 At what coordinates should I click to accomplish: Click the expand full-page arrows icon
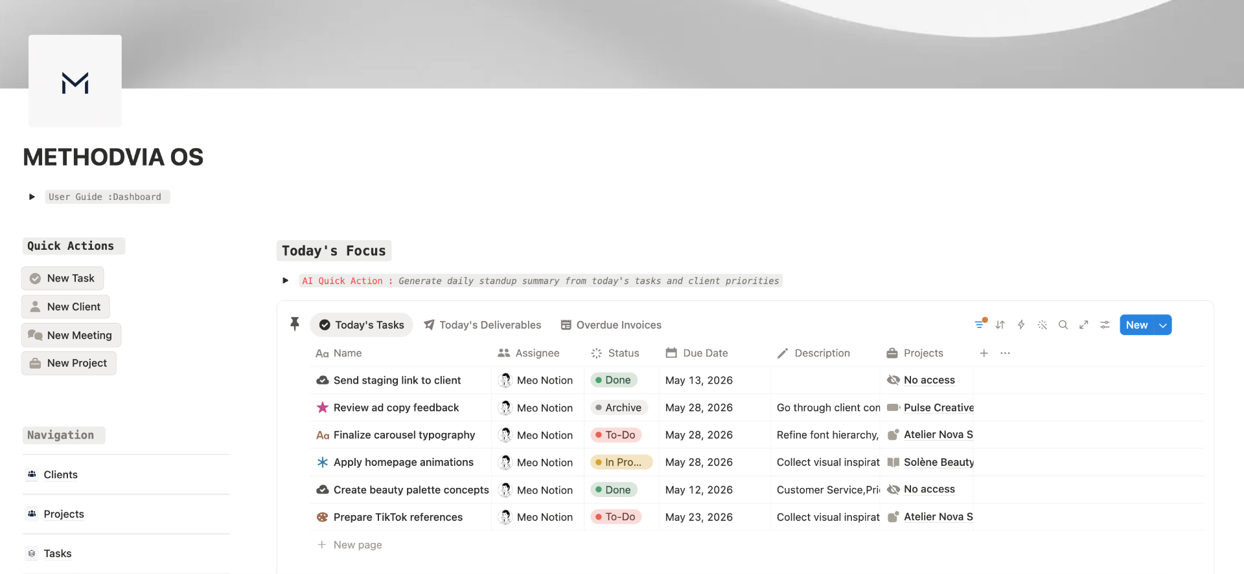pyautogui.click(x=1084, y=325)
